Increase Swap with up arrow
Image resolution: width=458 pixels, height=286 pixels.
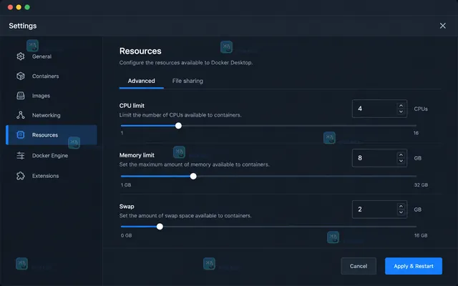point(401,207)
